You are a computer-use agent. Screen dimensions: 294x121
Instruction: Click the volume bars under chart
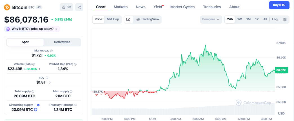coord(183,110)
